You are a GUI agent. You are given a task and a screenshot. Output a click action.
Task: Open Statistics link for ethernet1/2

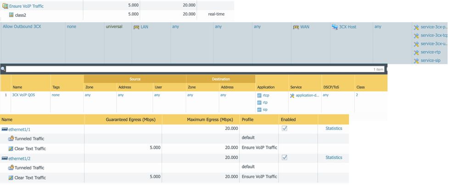334,157
